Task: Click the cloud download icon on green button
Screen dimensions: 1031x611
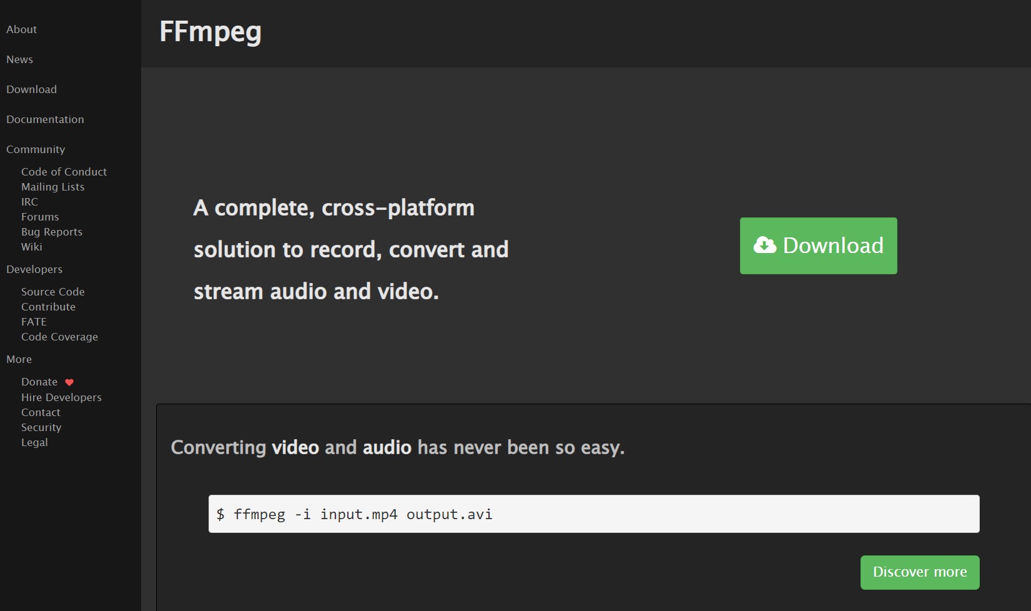Action: [x=765, y=245]
